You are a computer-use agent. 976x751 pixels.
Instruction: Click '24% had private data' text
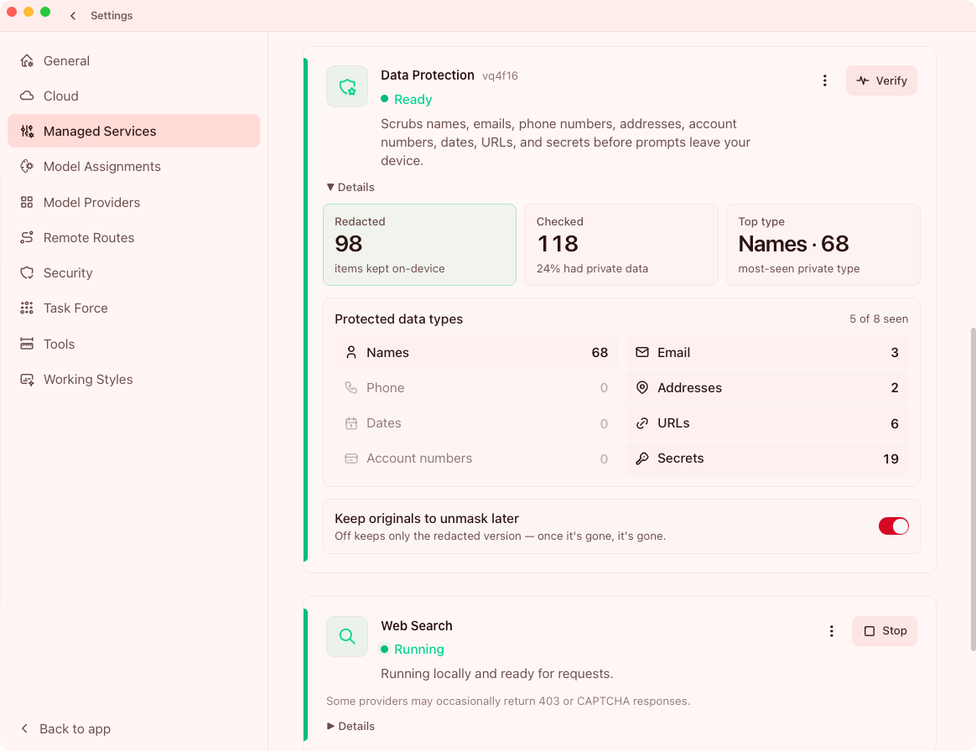[x=592, y=269]
